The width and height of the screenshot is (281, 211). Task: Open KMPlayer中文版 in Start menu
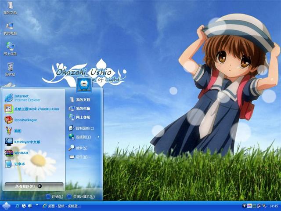click(x=27, y=142)
